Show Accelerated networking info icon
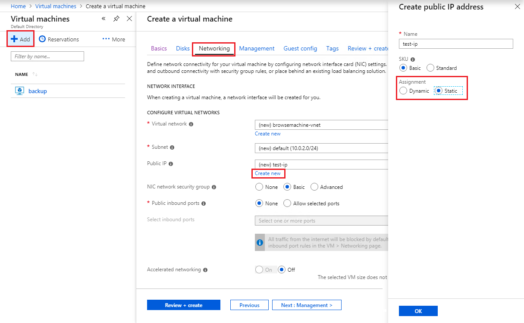 (x=205, y=270)
